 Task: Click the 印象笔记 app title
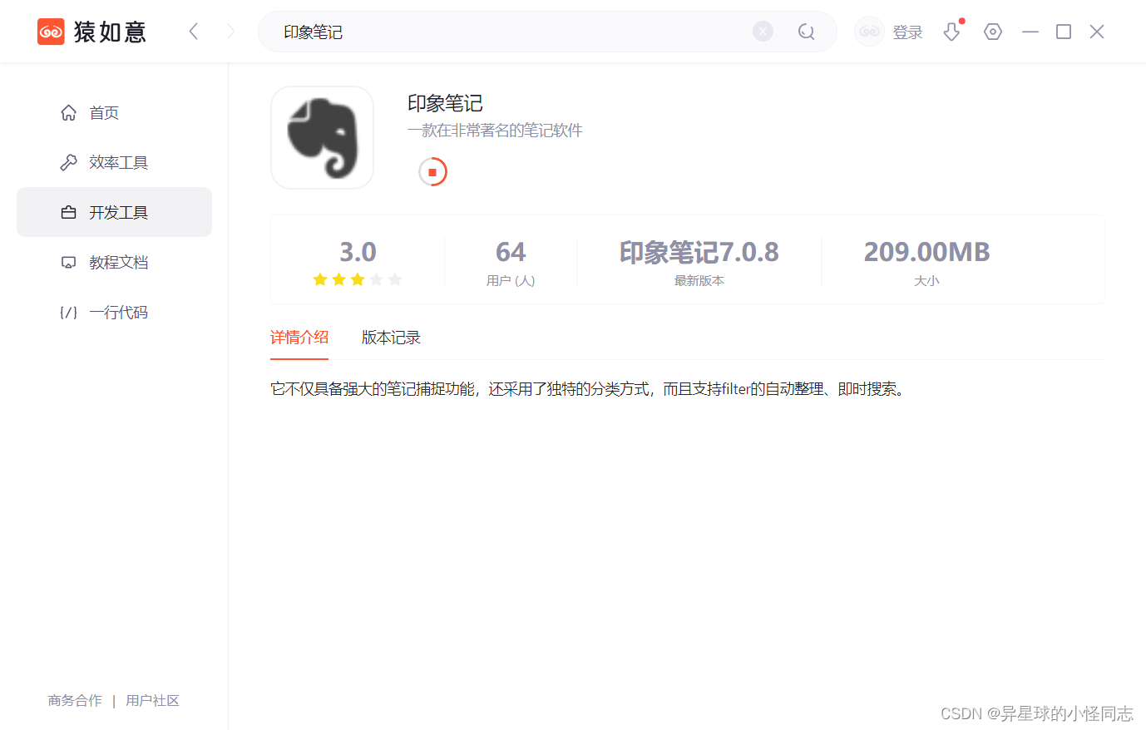tap(445, 103)
